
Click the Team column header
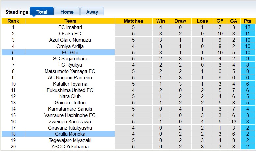70,21
